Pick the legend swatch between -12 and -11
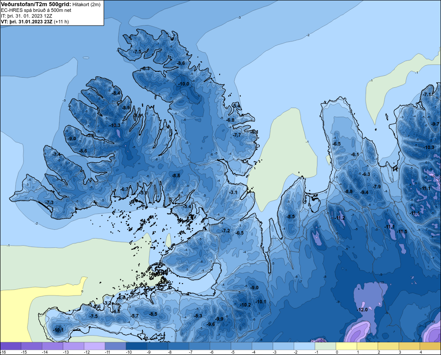This screenshot has height=355, width=441. [x=94, y=346]
